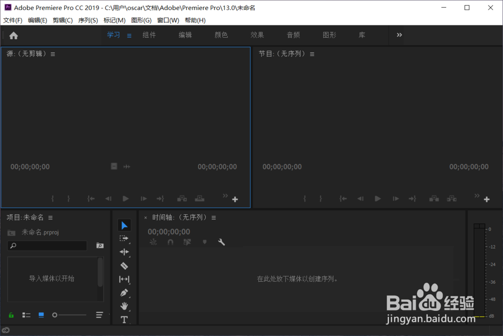
Task: Click Drag Video Only icon in Source
Action: (x=114, y=166)
